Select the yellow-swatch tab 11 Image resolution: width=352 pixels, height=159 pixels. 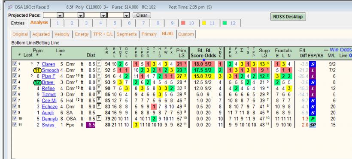pyautogui.click(x=209, y=23)
